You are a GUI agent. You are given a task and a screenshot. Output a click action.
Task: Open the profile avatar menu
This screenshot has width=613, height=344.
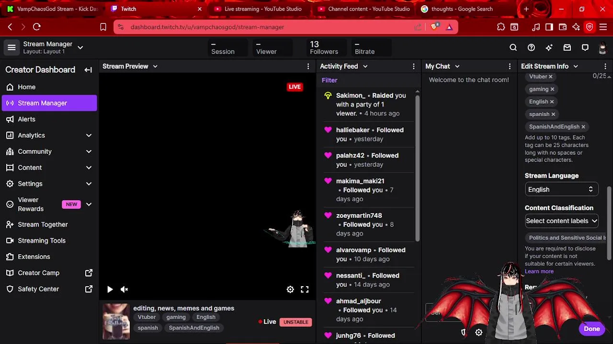click(x=602, y=48)
